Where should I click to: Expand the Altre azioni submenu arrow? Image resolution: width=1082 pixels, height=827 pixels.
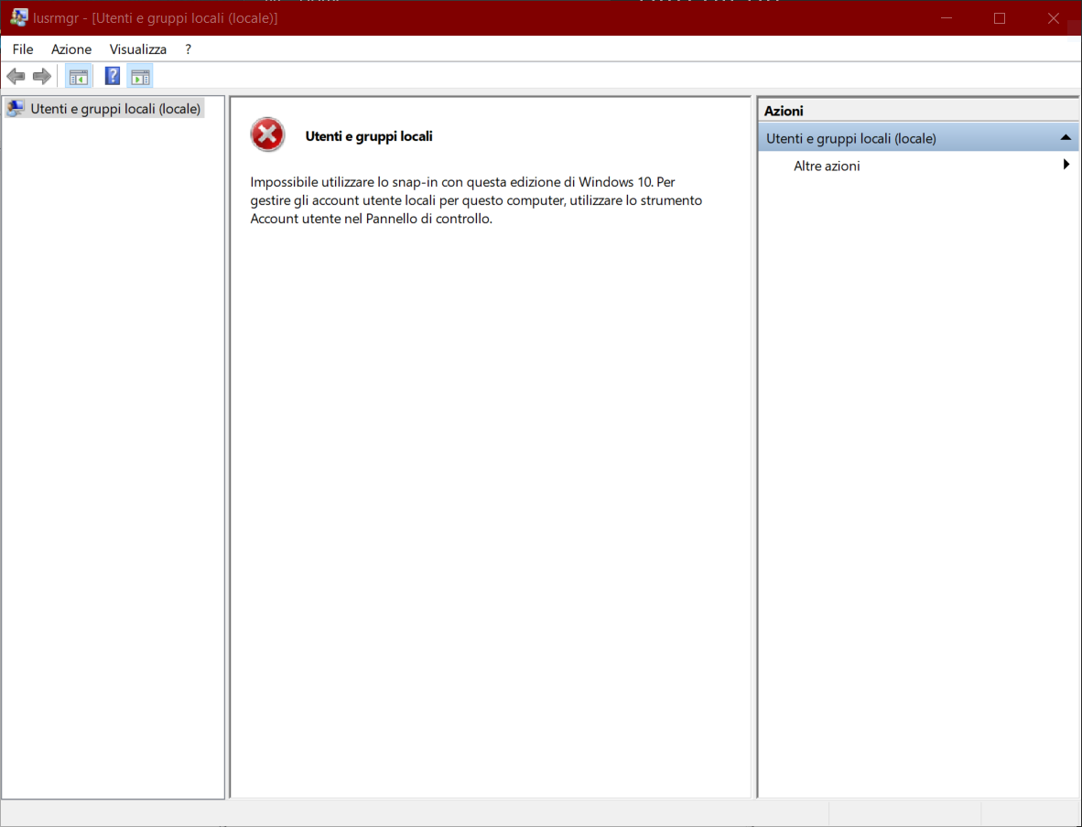pos(1066,164)
